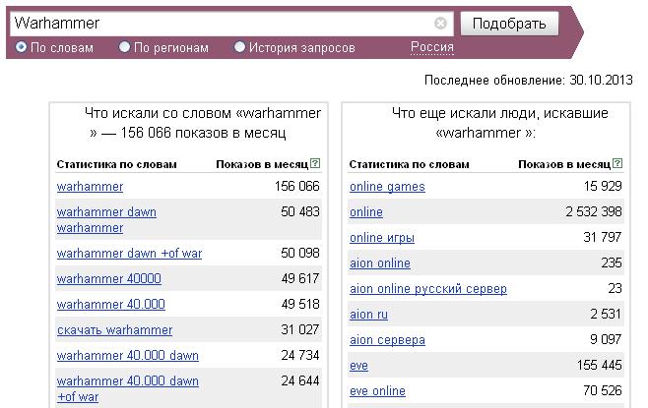Open the warhammer 40.000 keyword link

click(x=111, y=305)
